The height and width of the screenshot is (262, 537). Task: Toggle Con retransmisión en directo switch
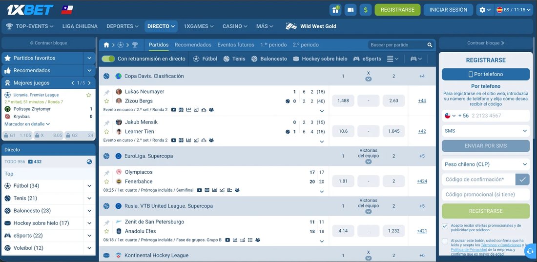click(x=108, y=59)
